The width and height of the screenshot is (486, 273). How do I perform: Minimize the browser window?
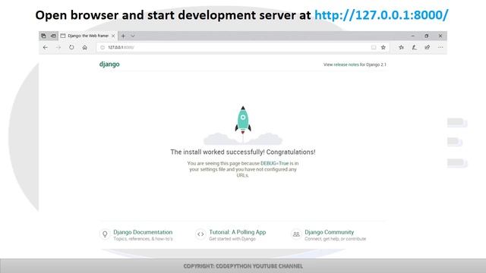click(x=412, y=36)
